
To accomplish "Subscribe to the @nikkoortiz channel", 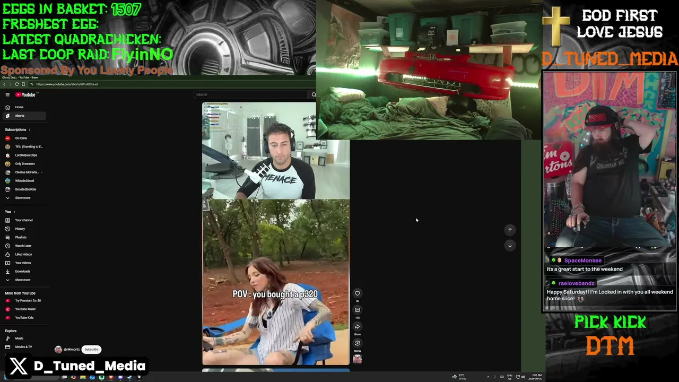I will [91, 350].
